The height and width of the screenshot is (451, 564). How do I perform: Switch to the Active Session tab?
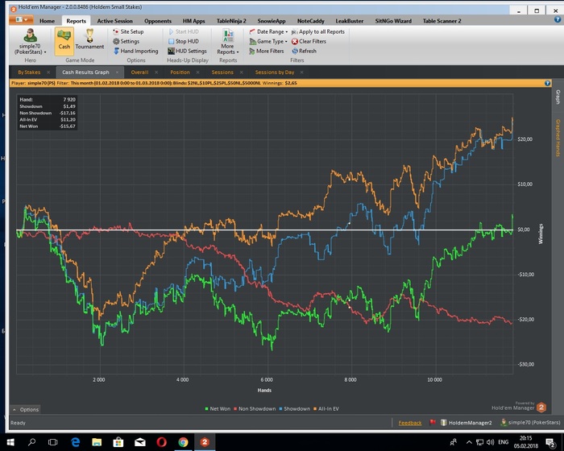[114, 21]
